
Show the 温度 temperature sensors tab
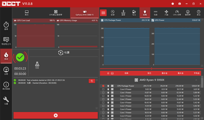(123, 13)
